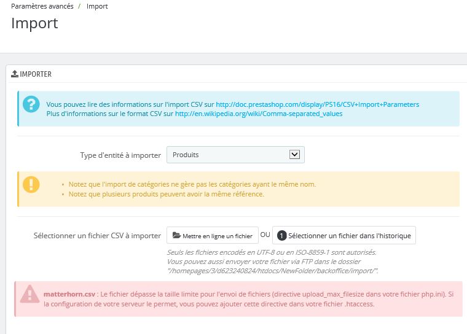Click the upload icon beside IMPORTER heading

(15, 74)
